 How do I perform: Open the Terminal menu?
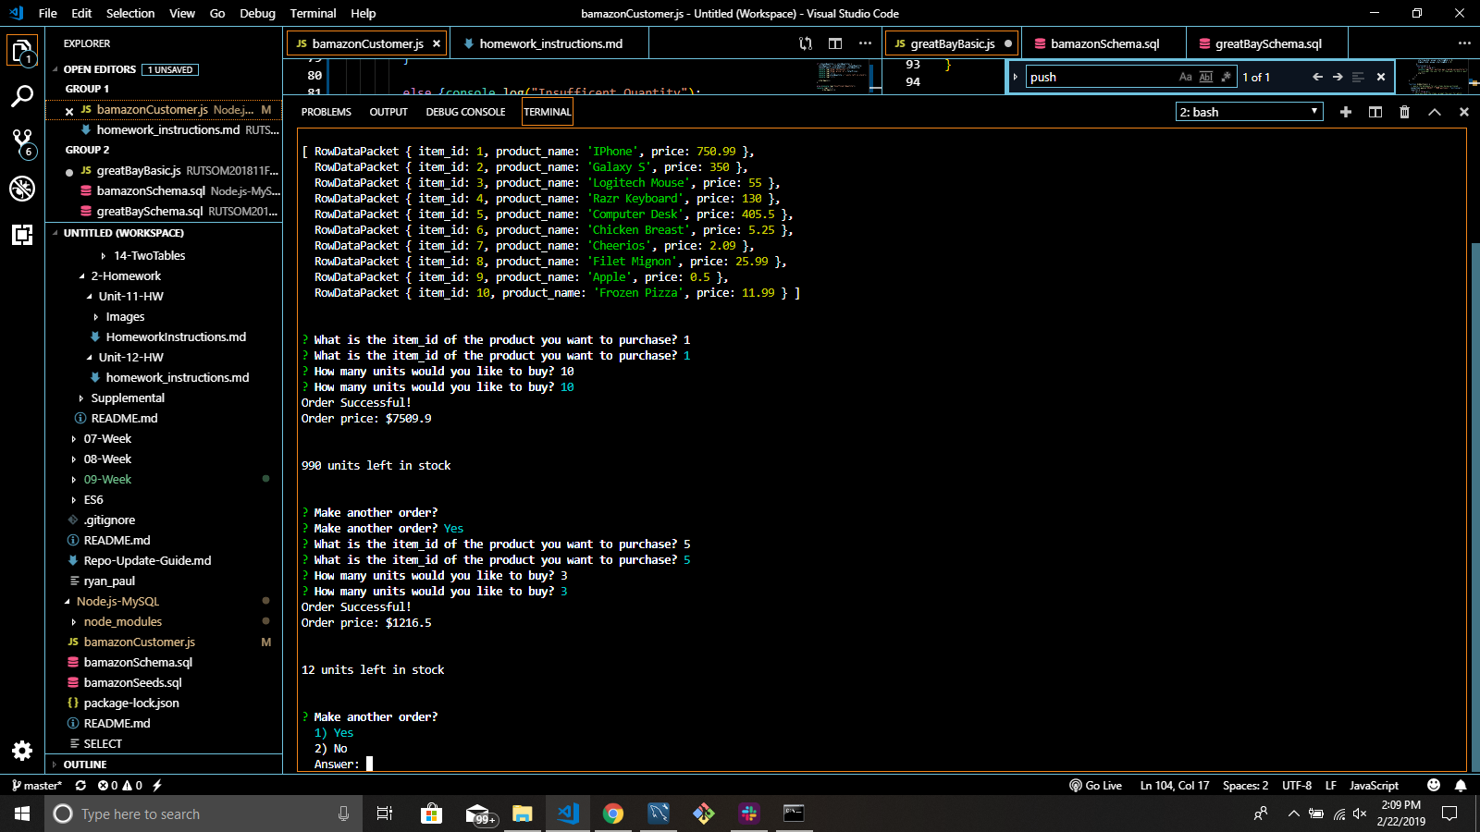[x=313, y=13]
